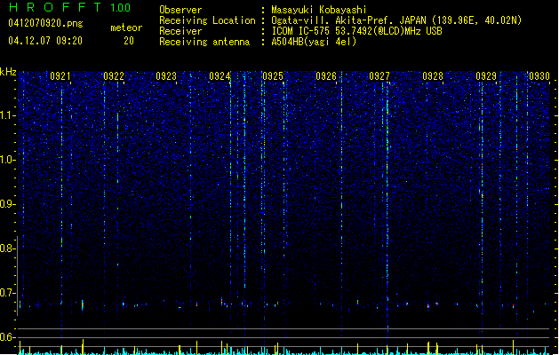The height and width of the screenshot is (355, 559).
Task: Click the 0926 time marker
Action: (x=326, y=76)
